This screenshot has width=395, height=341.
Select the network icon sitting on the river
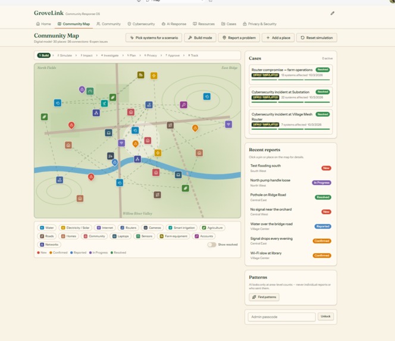point(137,159)
